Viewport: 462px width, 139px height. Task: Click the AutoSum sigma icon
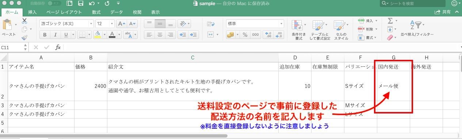[x=390, y=21]
